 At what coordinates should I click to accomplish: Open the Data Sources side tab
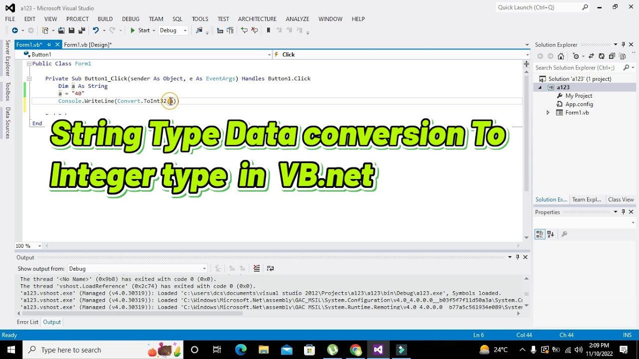(7, 123)
